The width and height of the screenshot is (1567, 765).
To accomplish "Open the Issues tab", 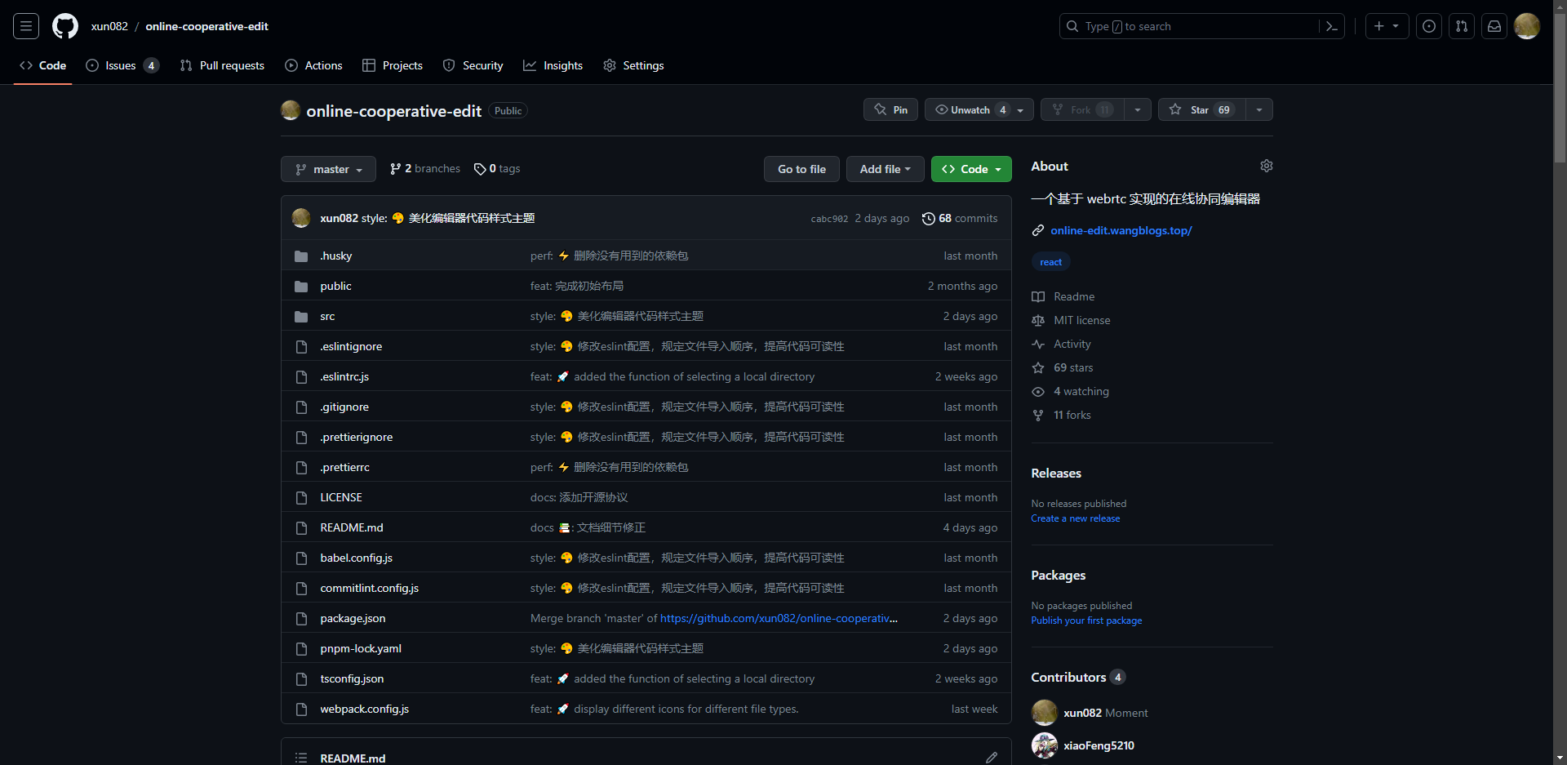I will (122, 65).
